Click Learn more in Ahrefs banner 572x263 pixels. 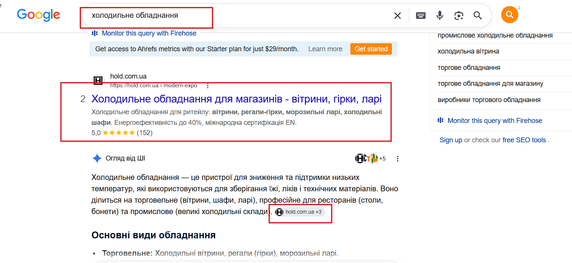[325, 49]
